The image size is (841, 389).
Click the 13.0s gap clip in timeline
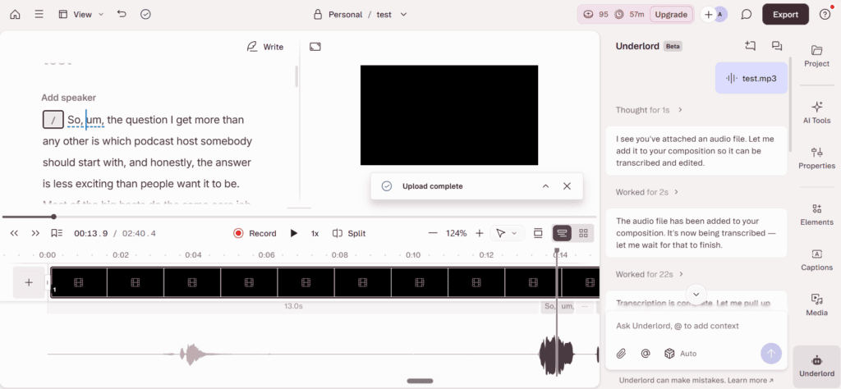coord(294,306)
